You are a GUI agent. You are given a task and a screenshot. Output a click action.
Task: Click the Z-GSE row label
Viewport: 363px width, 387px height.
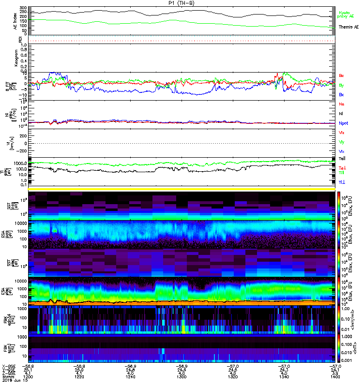click(9, 373)
